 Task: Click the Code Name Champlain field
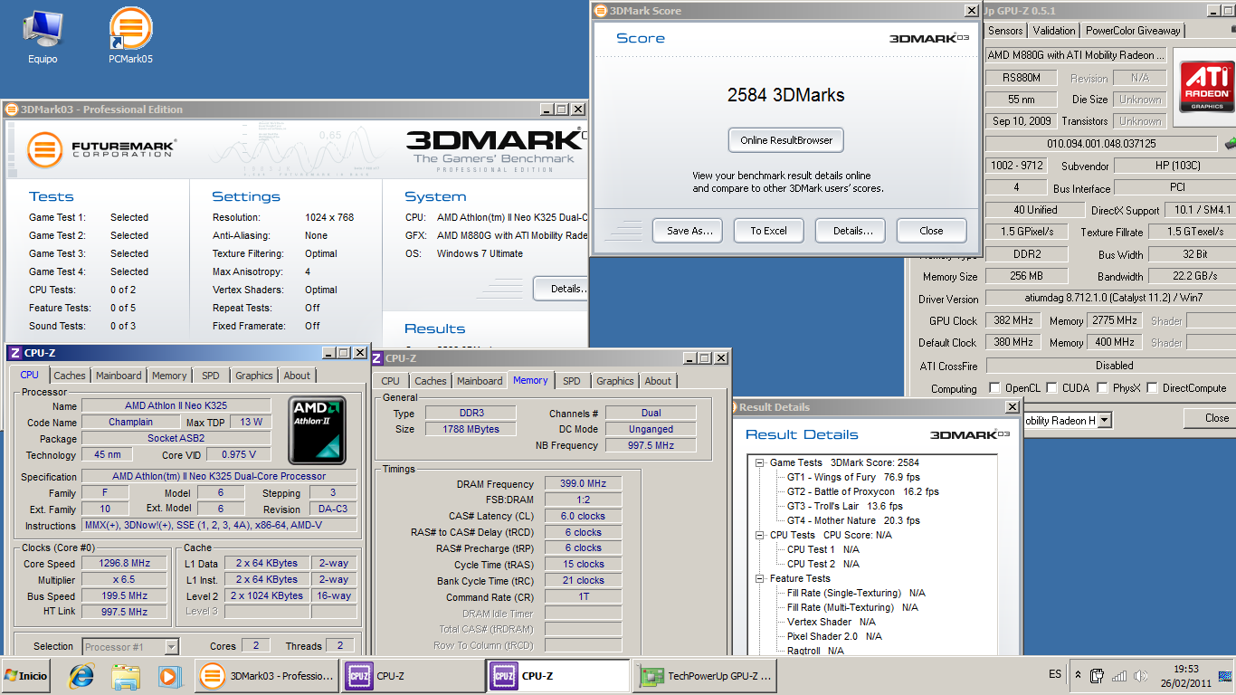tap(131, 422)
